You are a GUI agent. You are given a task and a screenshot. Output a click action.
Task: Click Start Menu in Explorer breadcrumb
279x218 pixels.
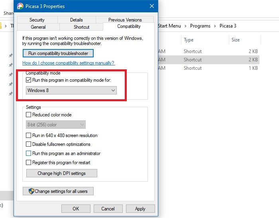[169, 26]
